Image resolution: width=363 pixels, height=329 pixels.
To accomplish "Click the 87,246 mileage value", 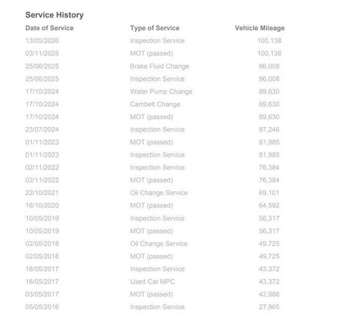I will pos(269,129).
